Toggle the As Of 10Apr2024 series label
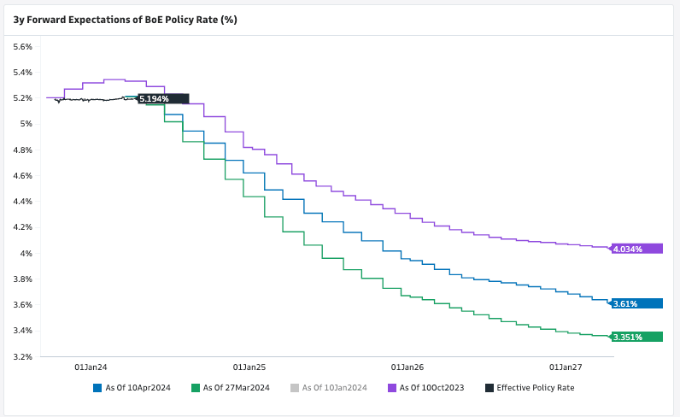Screen dimensions: 680x417 click(x=138, y=387)
